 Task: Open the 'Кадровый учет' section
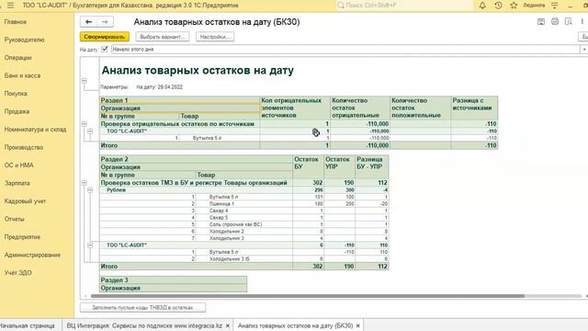25,201
